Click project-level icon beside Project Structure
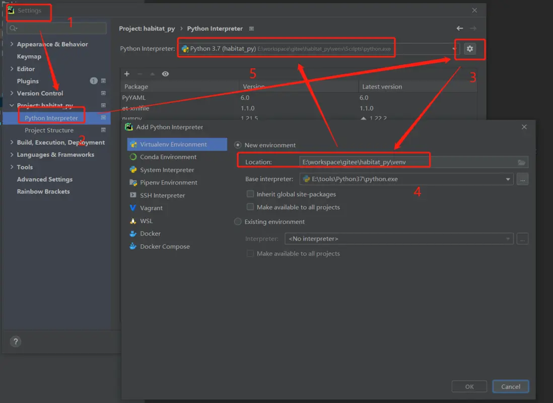The width and height of the screenshot is (553, 403). (x=103, y=130)
